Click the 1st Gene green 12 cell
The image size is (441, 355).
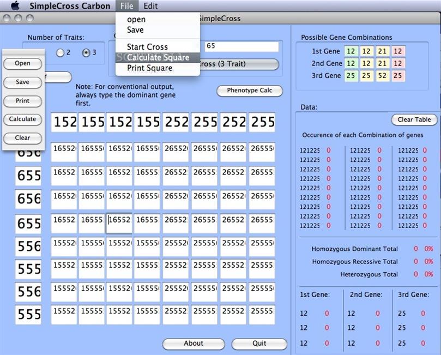(351, 51)
